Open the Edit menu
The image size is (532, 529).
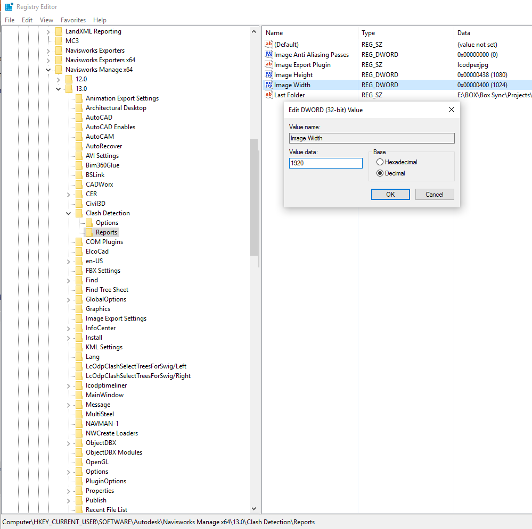point(27,20)
